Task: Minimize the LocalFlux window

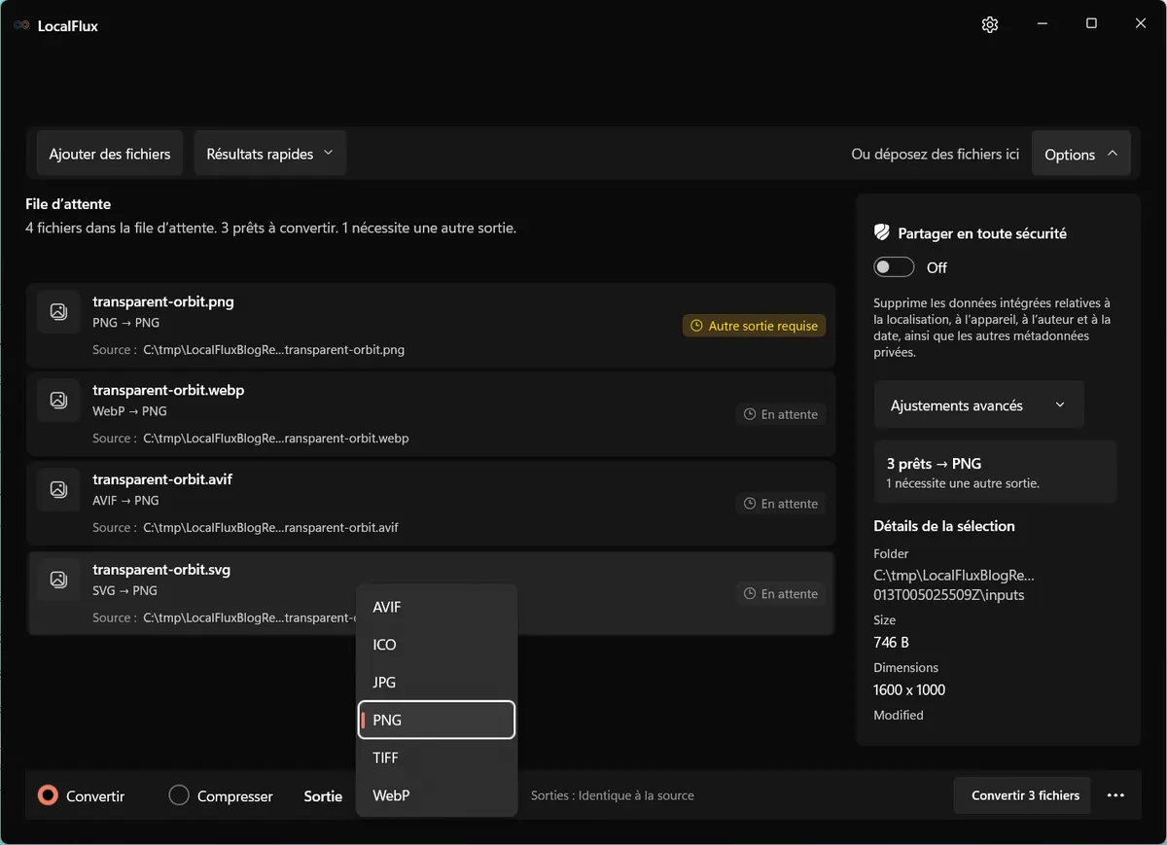Action: (1042, 24)
